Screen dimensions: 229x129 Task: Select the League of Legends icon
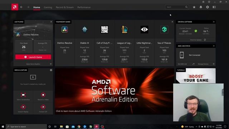[125, 29]
